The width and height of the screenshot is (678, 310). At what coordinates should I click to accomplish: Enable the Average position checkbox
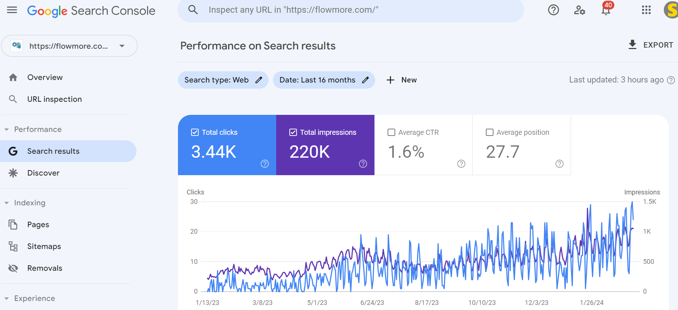(x=489, y=132)
